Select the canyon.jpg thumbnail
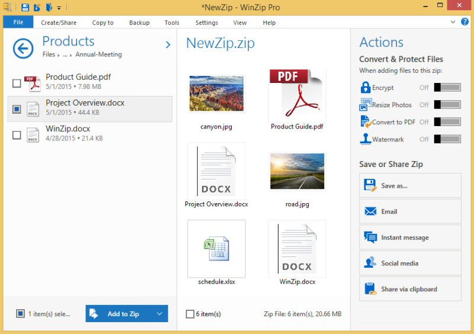Screen dimensions: 474x334 [x=216, y=93]
